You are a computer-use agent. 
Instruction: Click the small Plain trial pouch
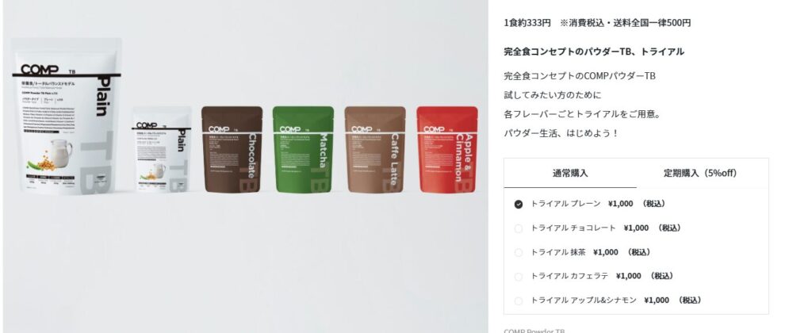click(x=162, y=149)
